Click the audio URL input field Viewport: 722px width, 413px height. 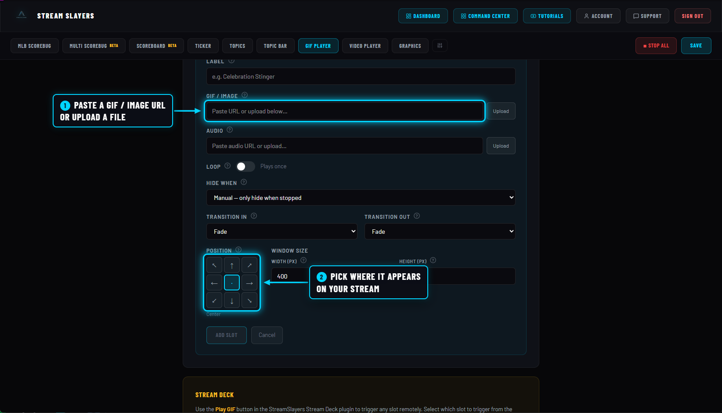[345, 146]
